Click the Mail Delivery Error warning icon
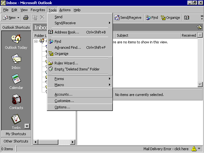The image size is (204, 153). pos(194,149)
